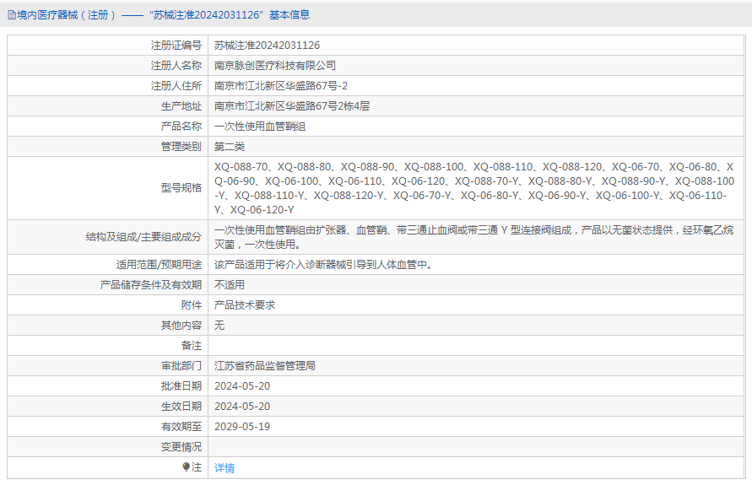Click the 生效日期 value 2024-05-20

[x=242, y=407]
